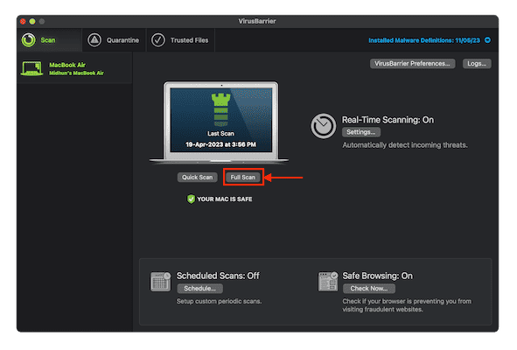
Task: Click the Scheduled Scans calendar icon
Action: 161,282
